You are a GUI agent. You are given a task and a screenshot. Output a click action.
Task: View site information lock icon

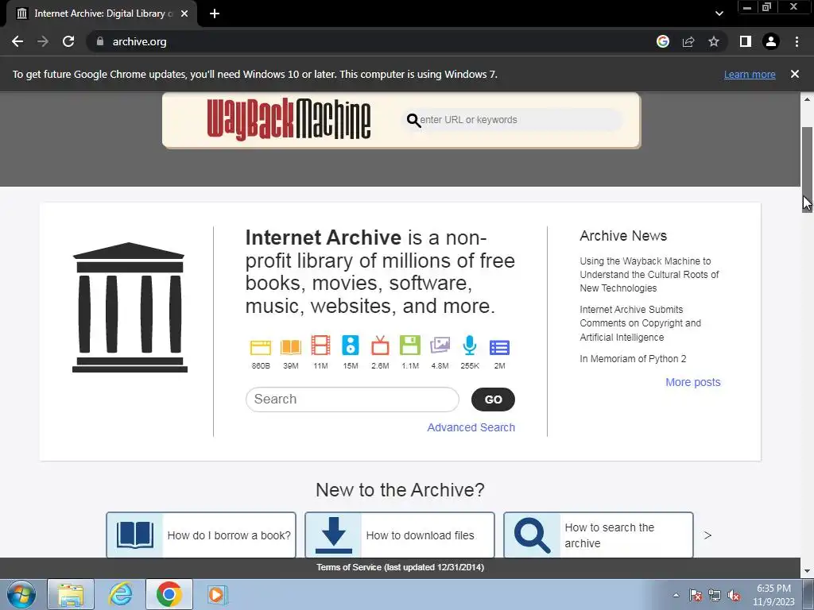point(100,41)
